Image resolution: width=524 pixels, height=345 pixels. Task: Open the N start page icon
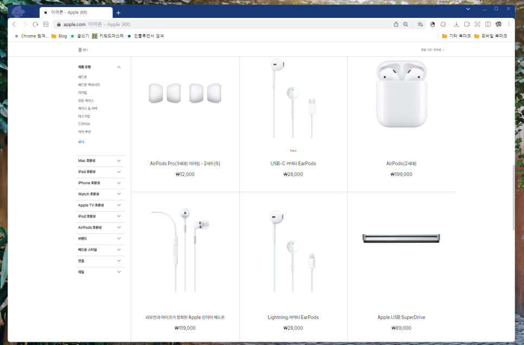tap(46, 24)
